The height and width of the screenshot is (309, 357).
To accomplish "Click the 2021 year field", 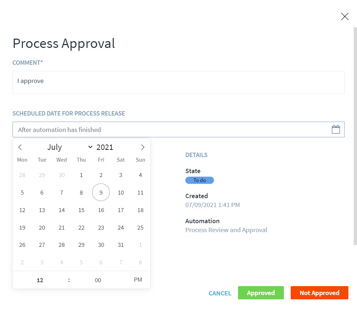I will pos(105,147).
